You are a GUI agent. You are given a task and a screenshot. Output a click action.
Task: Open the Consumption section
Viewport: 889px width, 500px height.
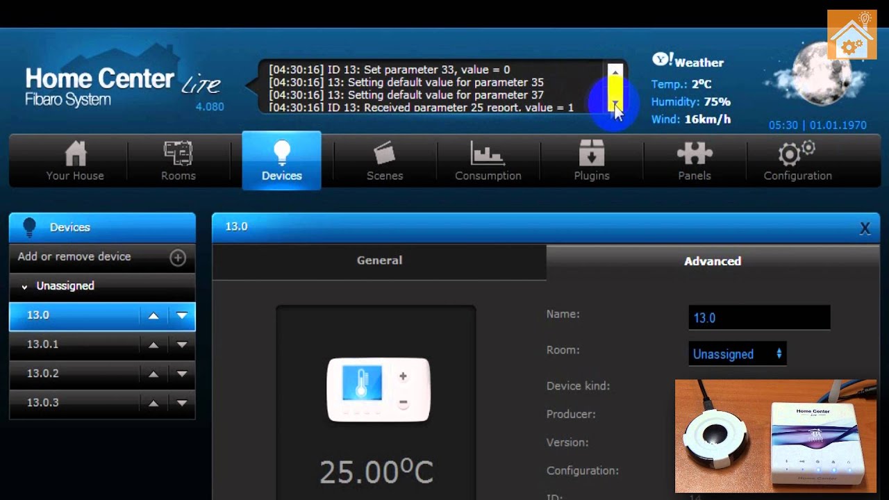click(x=488, y=161)
